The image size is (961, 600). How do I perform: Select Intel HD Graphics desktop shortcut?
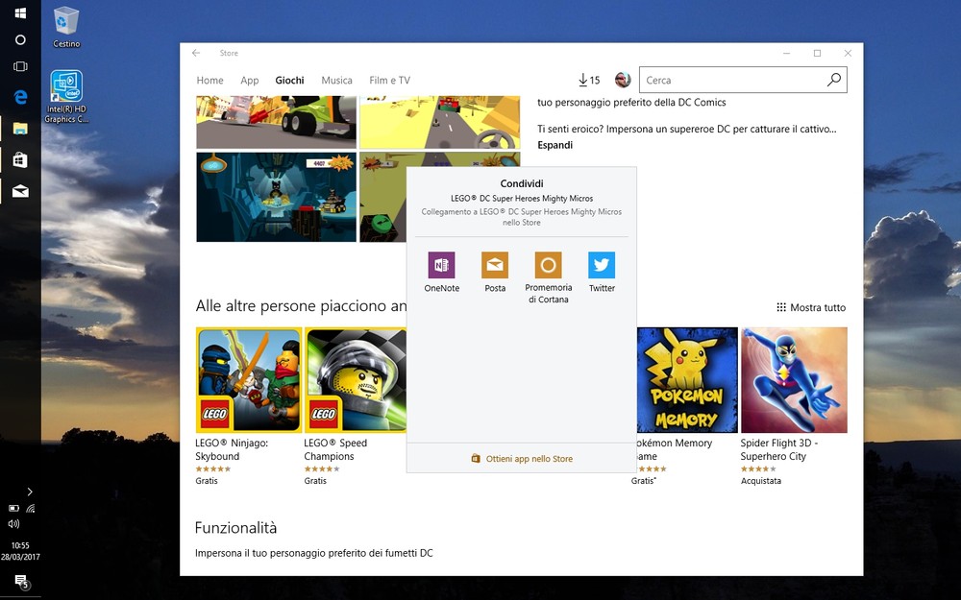pyautogui.click(x=66, y=97)
